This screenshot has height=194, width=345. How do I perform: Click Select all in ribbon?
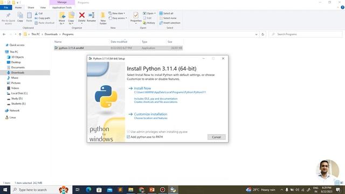pos(167,13)
